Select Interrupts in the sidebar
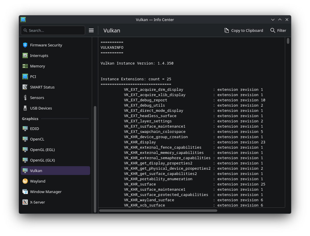Image resolution: width=310 pixels, height=236 pixels. click(x=55, y=55)
